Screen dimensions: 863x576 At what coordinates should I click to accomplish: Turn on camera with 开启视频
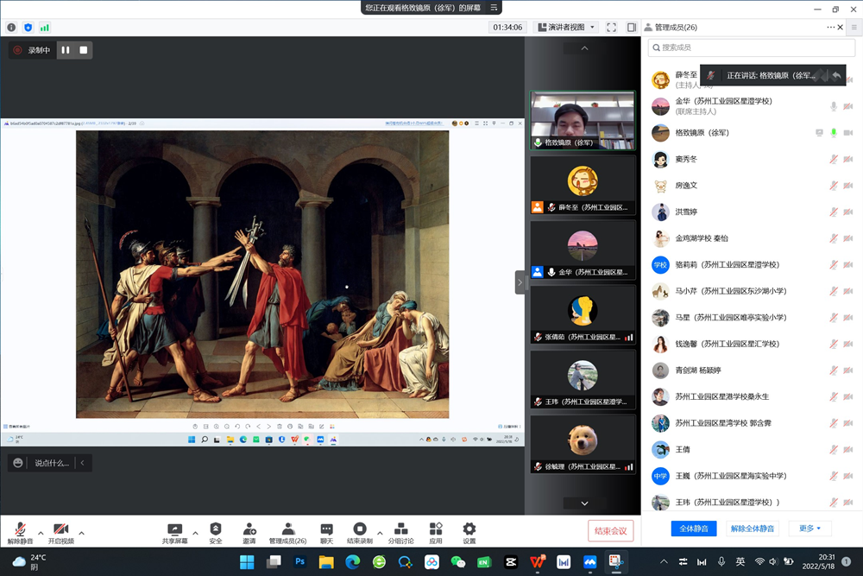tap(61, 533)
